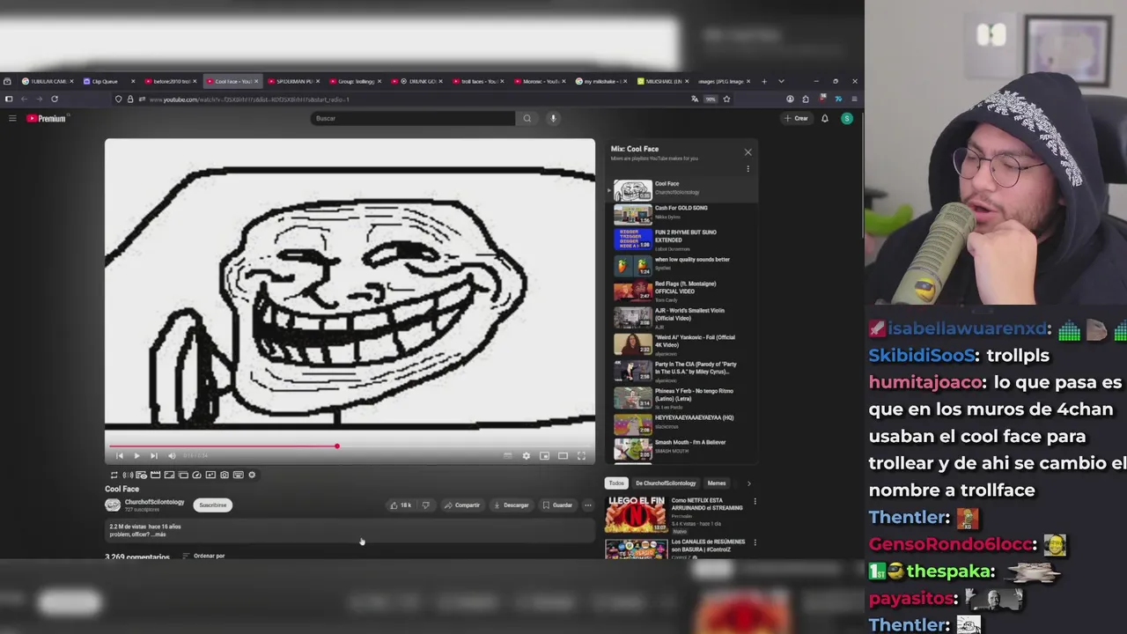Select Cash For GOLD SONG in mix
This screenshot has height=634, width=1127.
[681, 213]
